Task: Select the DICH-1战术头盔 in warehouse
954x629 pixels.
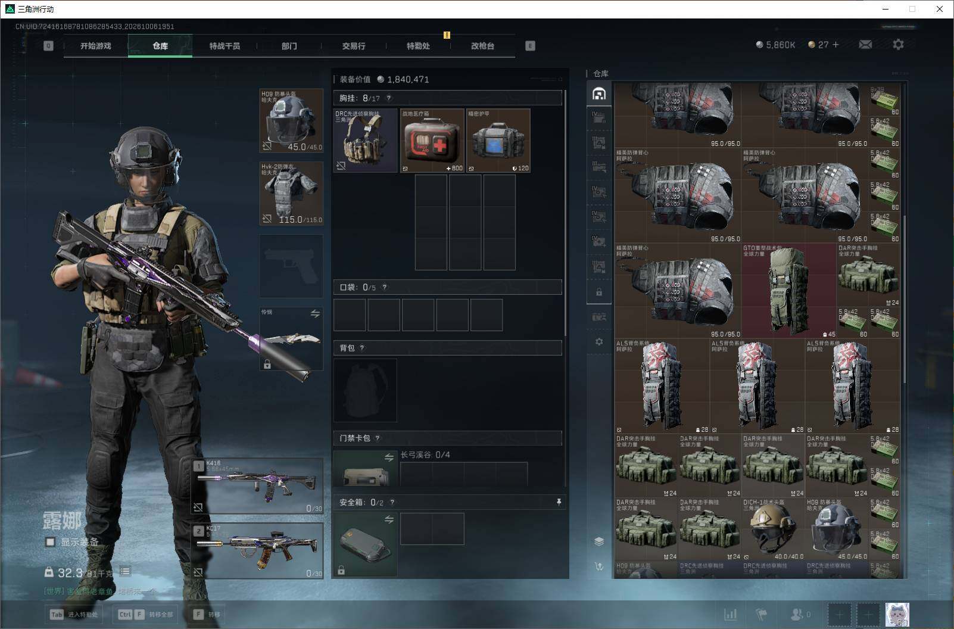Action: click(772, 529)
